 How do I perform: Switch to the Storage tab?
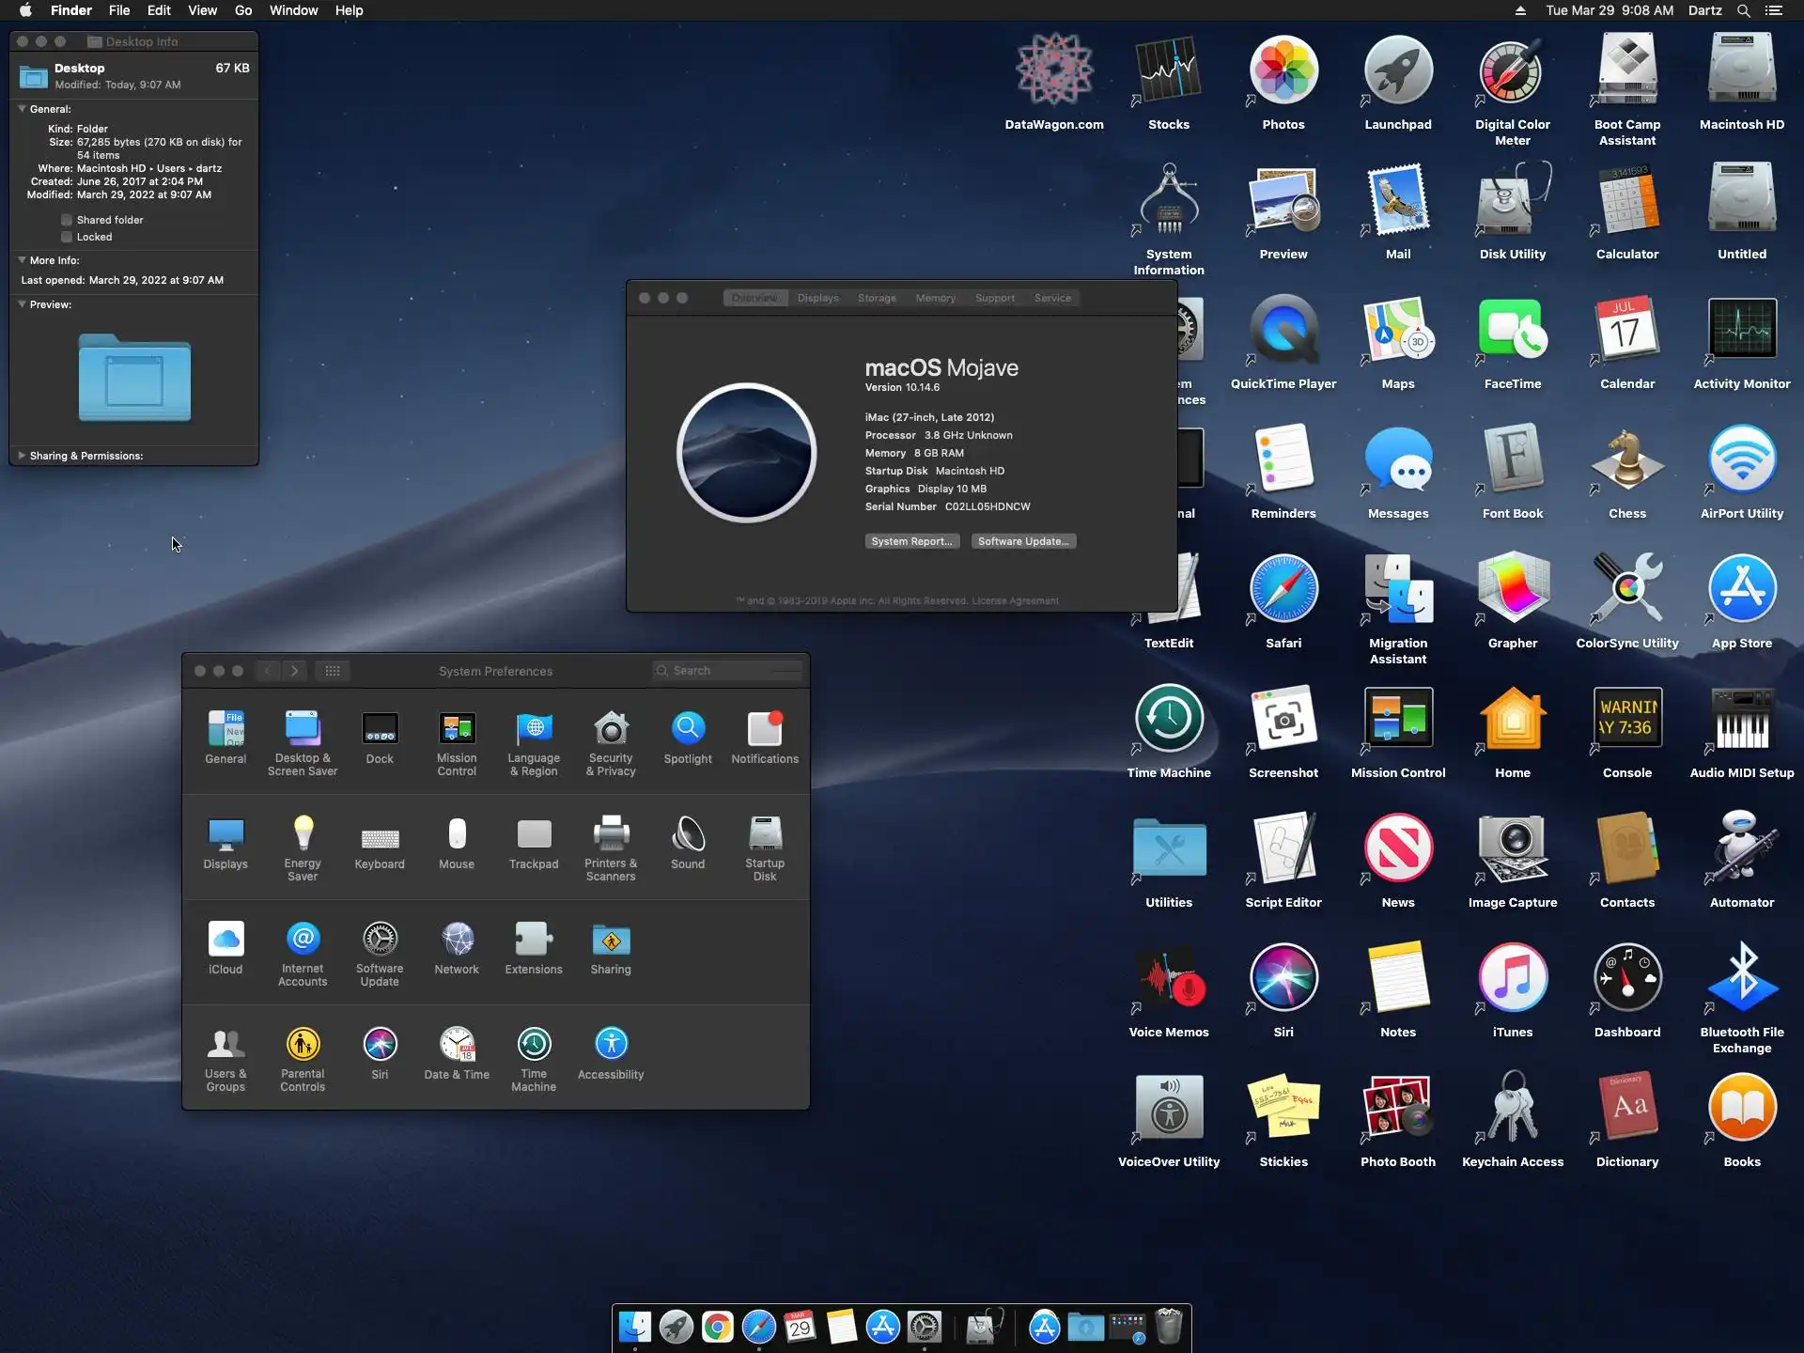[x=876, y=298]
